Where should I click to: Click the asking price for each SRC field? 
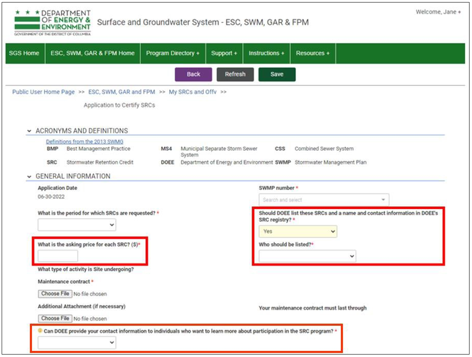[58, 256]
